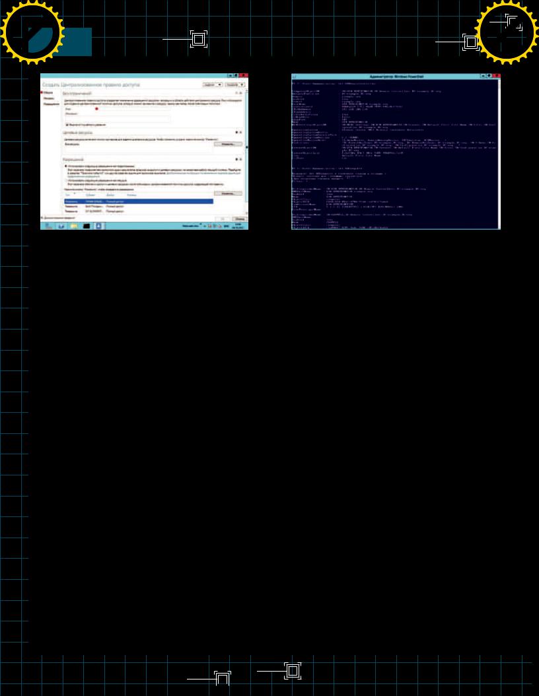Select the proposed permissions radio option

(65, 166)
